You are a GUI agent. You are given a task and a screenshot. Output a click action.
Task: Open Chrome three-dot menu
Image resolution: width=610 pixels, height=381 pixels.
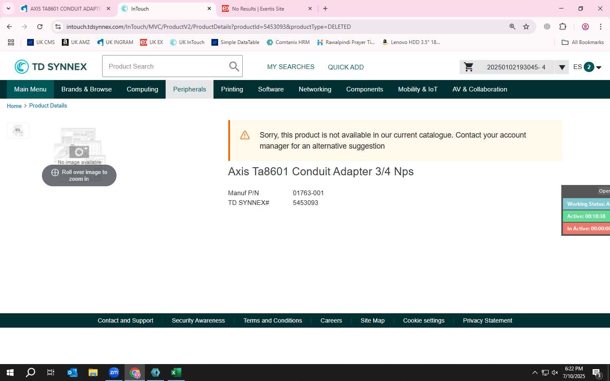click(x=601, y=27)
